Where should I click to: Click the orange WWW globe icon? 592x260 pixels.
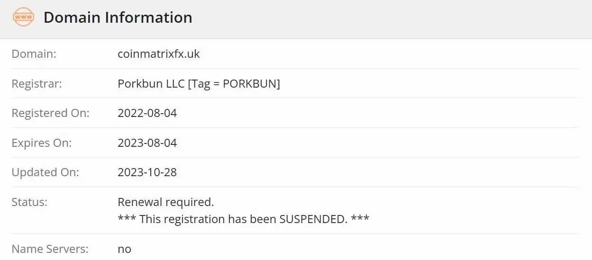click(x=23, y=18)
